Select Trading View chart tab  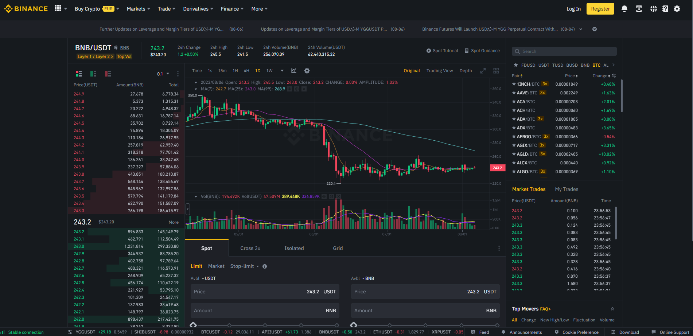pyautogui.click(x=440, y=71)
